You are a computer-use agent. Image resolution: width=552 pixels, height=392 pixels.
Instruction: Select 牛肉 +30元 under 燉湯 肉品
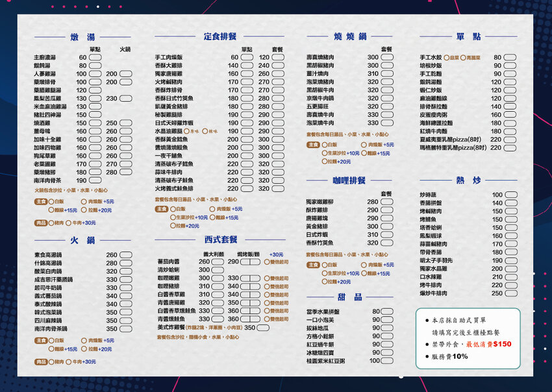(x=68, y=223)
